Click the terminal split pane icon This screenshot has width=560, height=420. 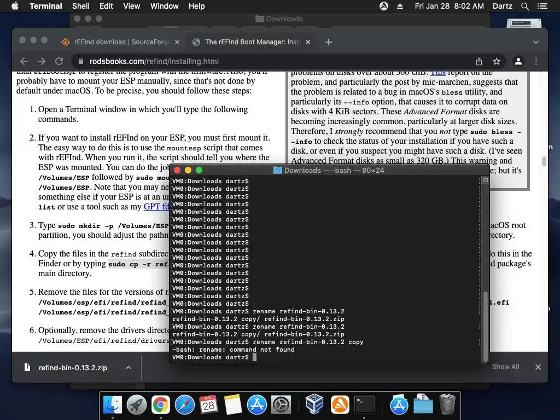[x=486, y=180]
